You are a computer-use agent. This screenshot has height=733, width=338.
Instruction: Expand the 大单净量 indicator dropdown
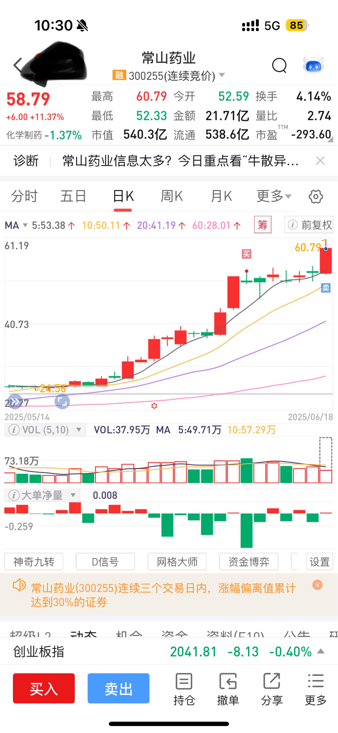tap(73, 495)
